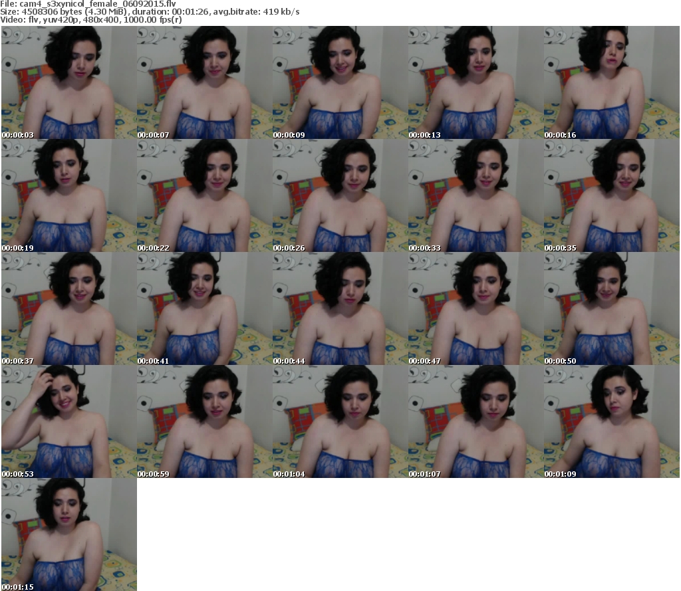Select the thumbnail frame stamped 00:00:41
681x591 pixels.
pyautogui.click(x=205, y=308)
